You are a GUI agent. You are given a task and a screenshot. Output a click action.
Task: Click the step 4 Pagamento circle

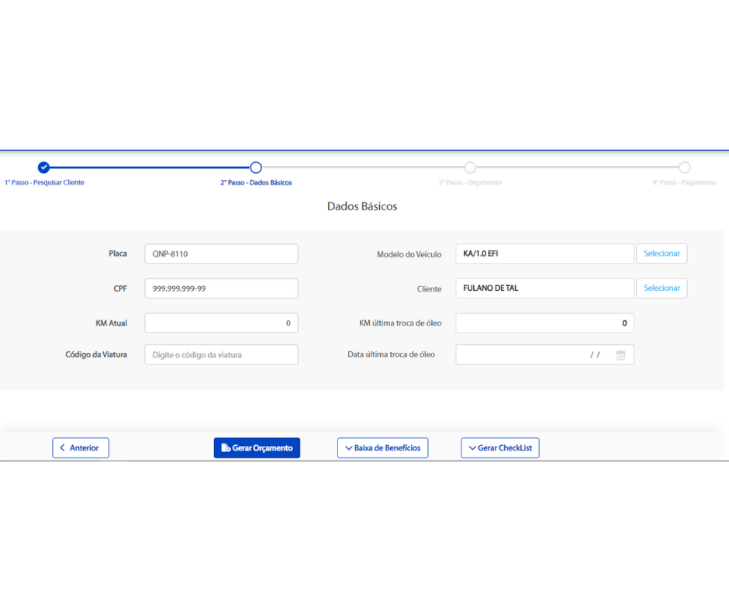pyautogui.click(x=684, y=167)
